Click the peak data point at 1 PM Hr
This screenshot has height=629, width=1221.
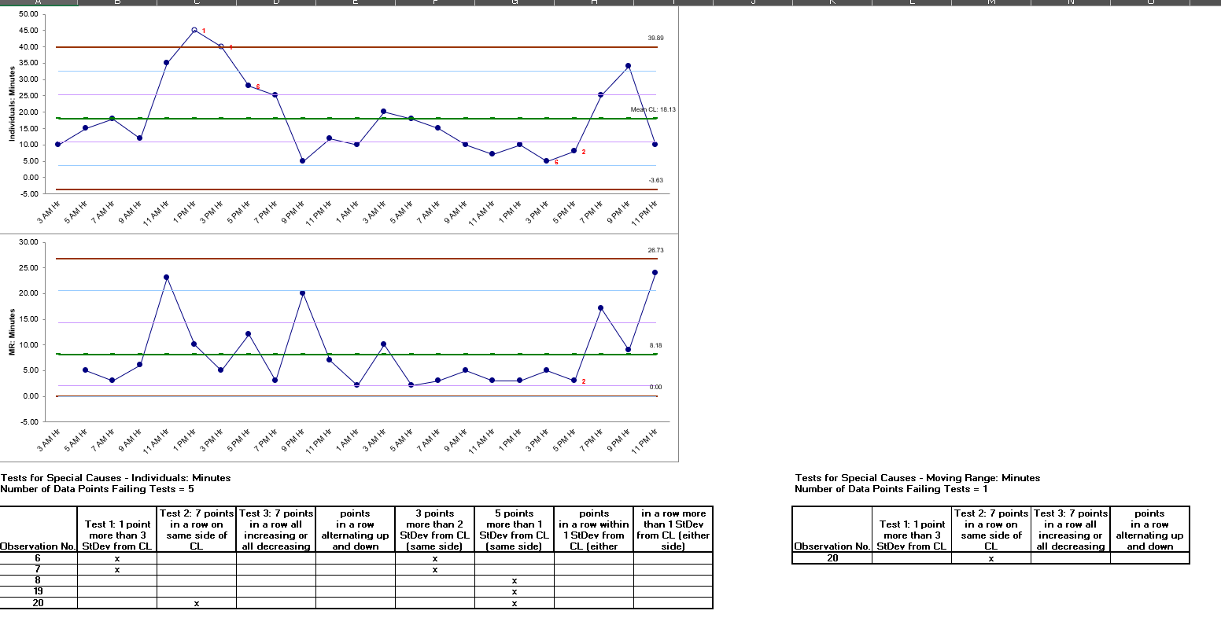[x=194, y=30]
